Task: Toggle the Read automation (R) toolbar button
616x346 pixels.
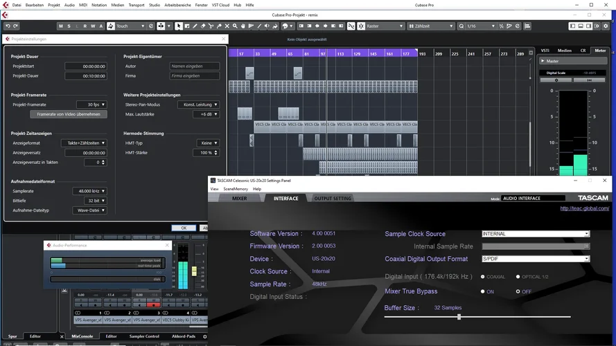Action: coord(85,26)
